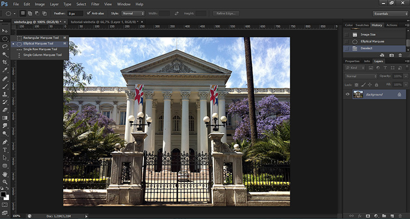Open the Essentials workspace dropdown

389,14
